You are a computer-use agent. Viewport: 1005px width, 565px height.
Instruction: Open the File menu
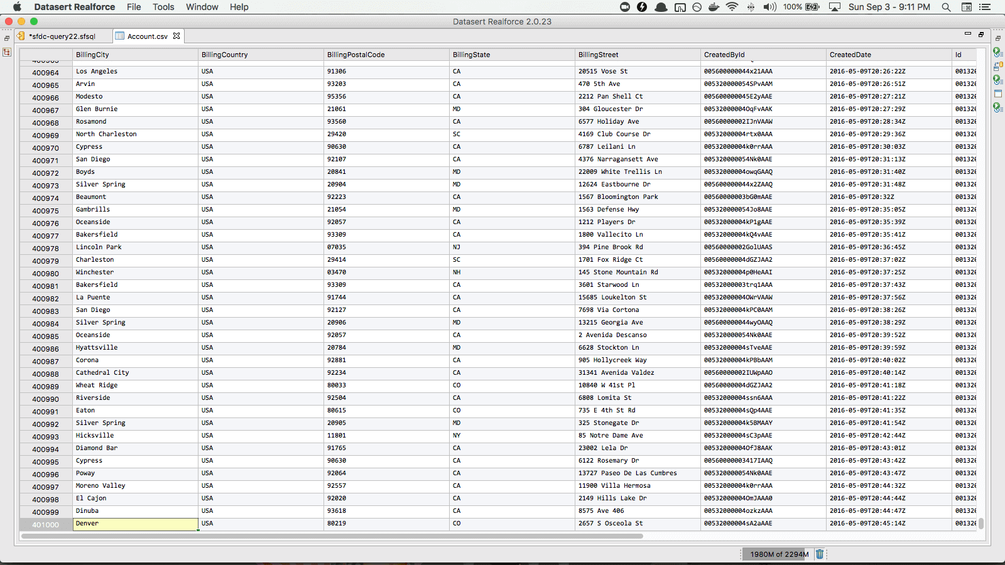point(133,7)
